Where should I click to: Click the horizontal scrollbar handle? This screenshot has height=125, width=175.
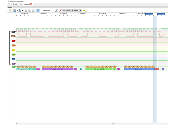(x=113, y=123)
